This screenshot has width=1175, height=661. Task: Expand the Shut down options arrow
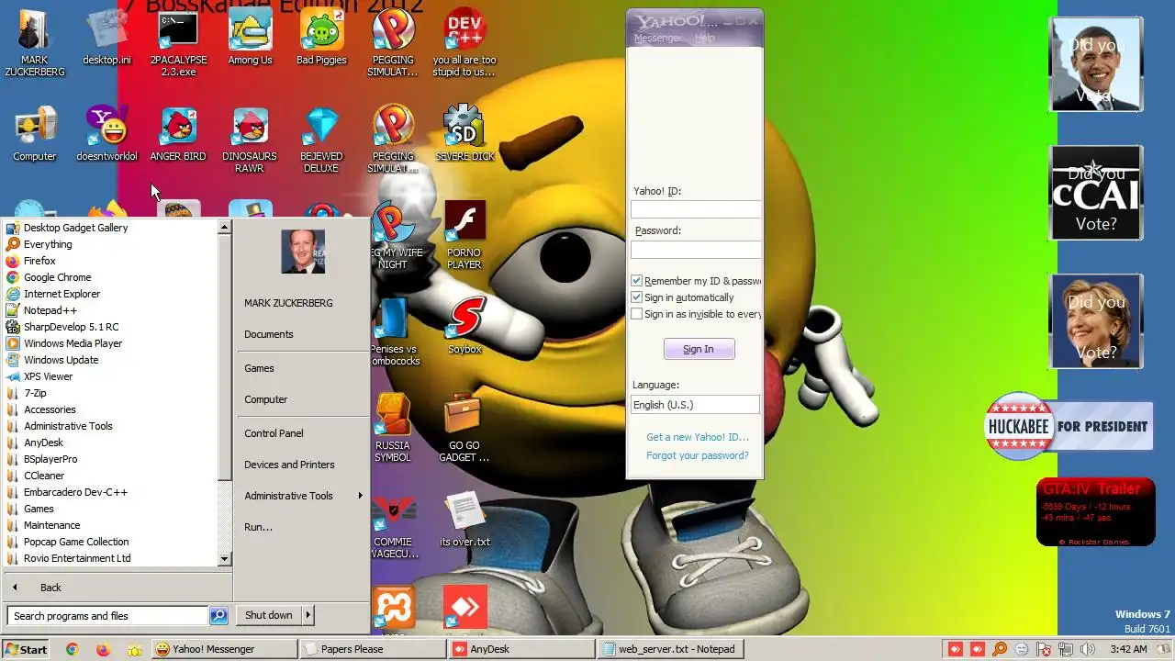(308, 615)
